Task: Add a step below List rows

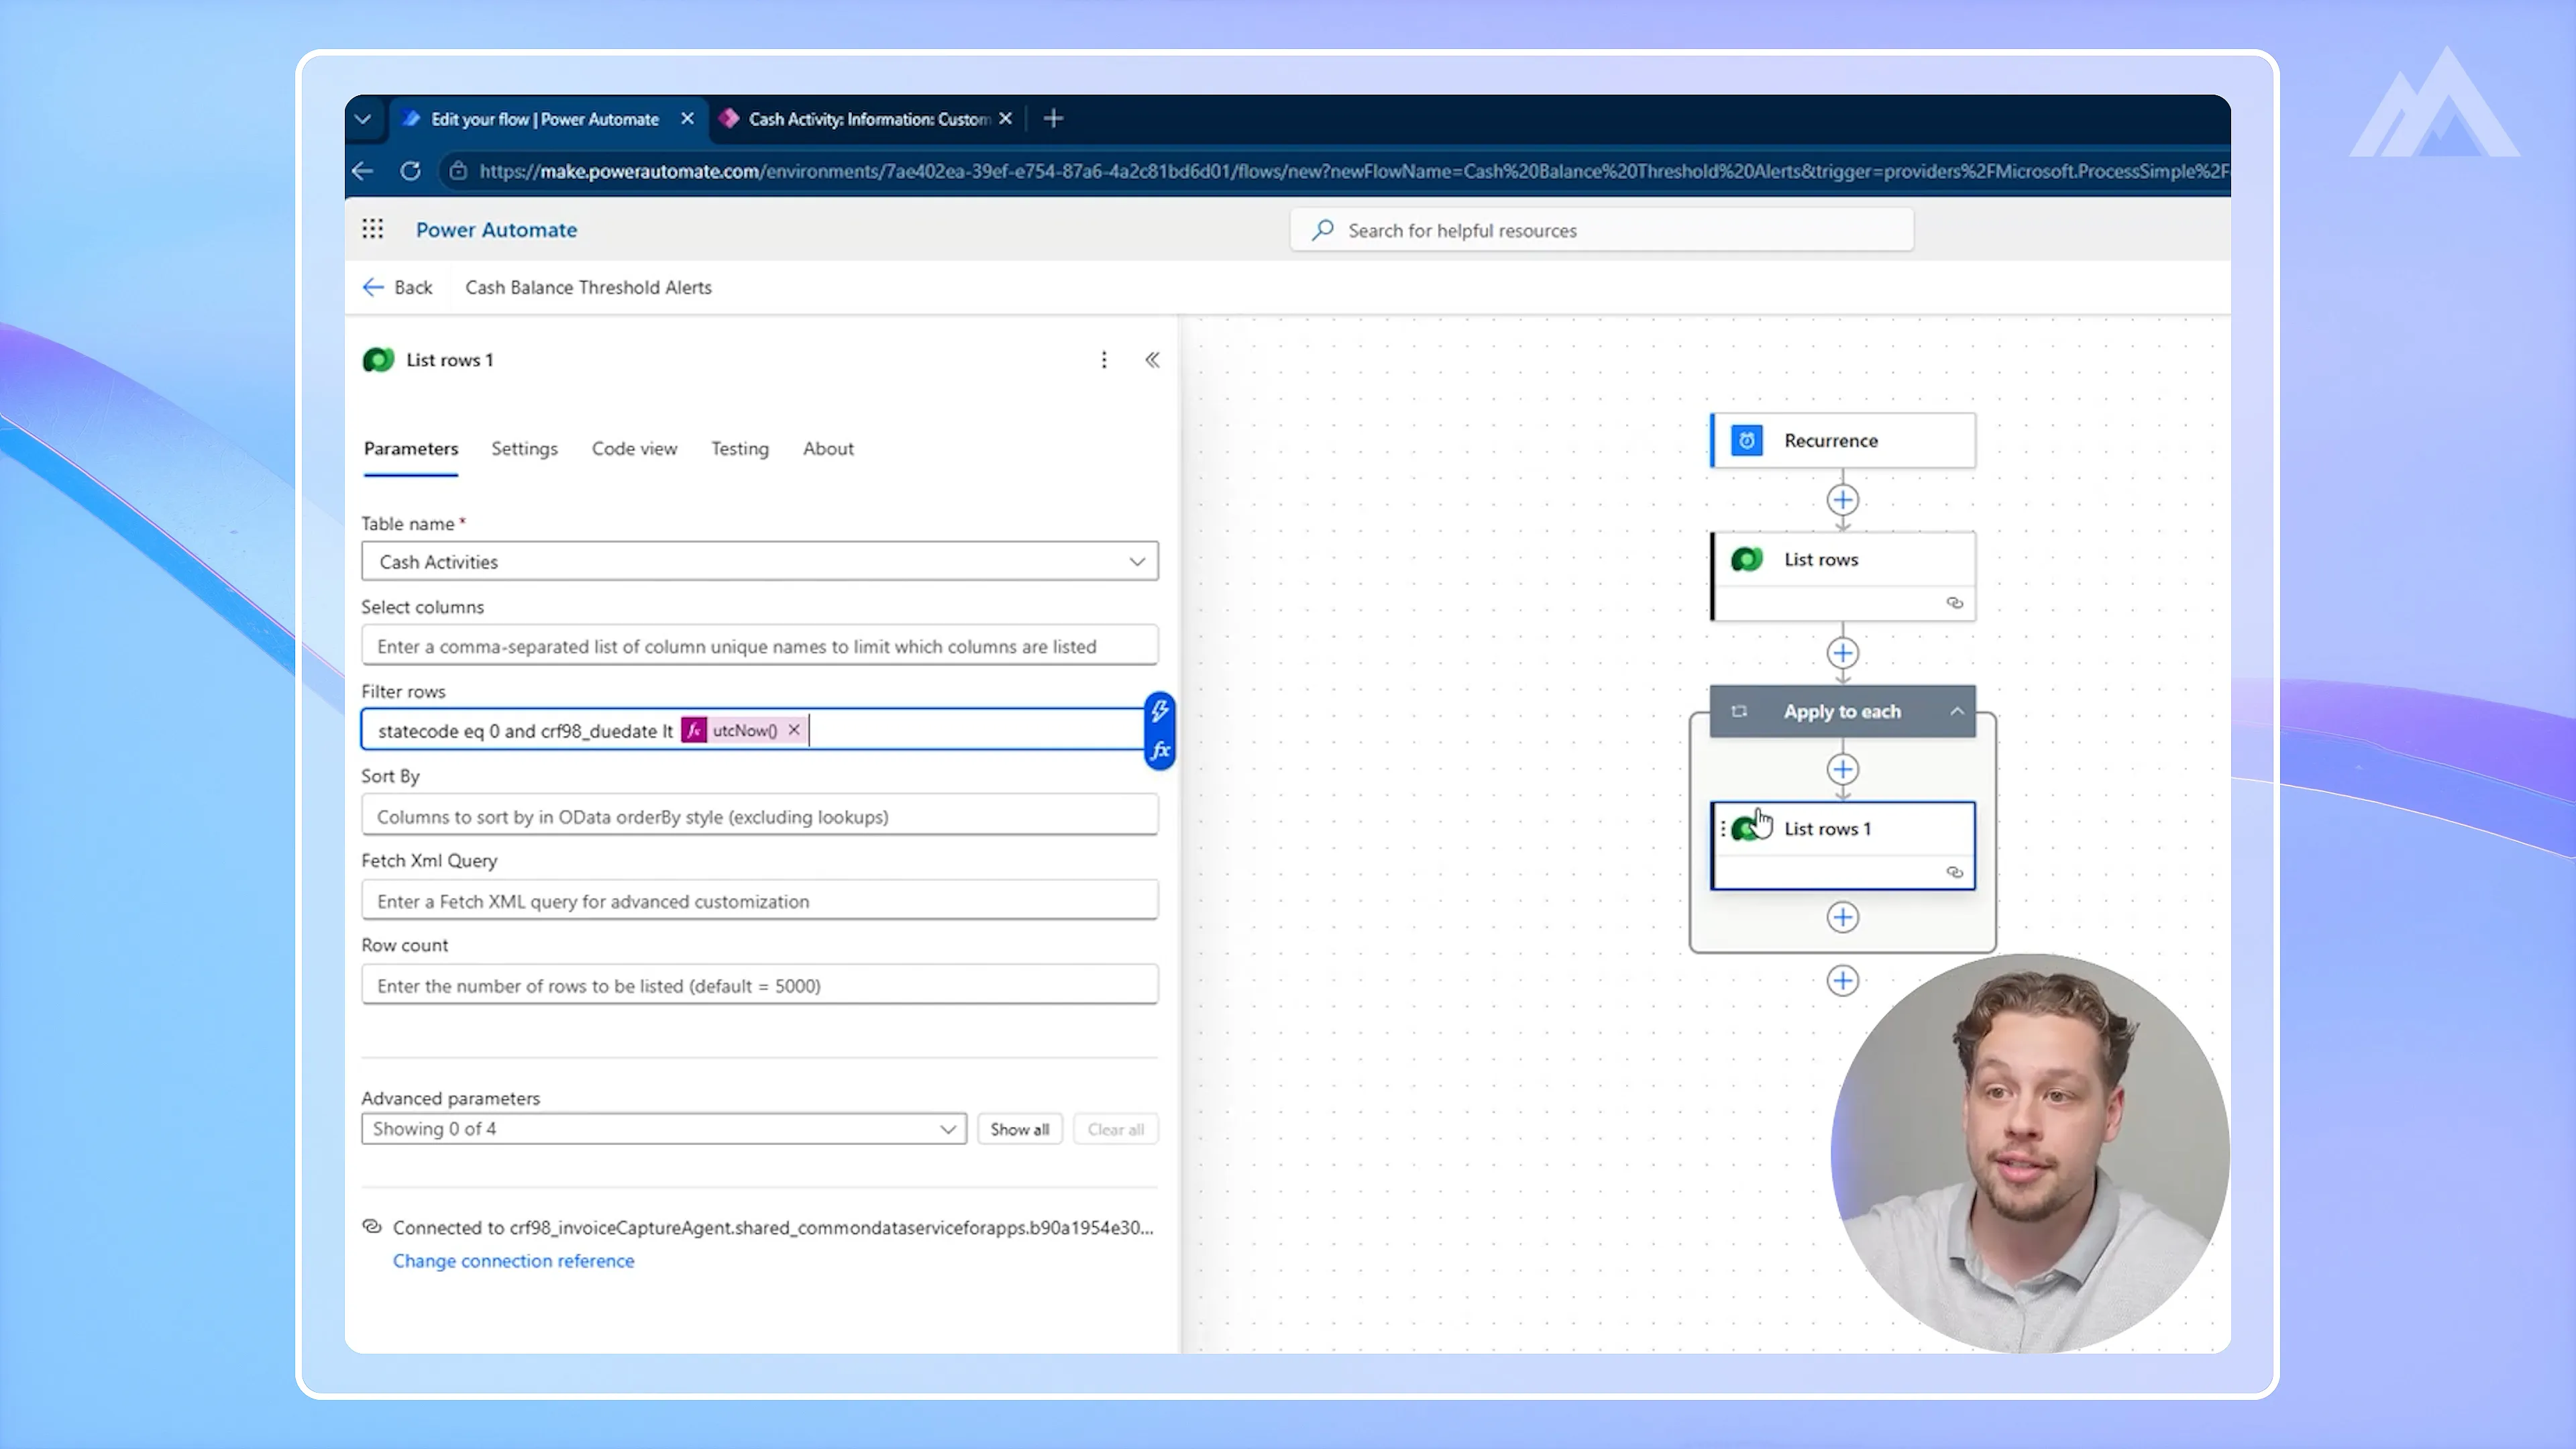Action: (1843, 654)
